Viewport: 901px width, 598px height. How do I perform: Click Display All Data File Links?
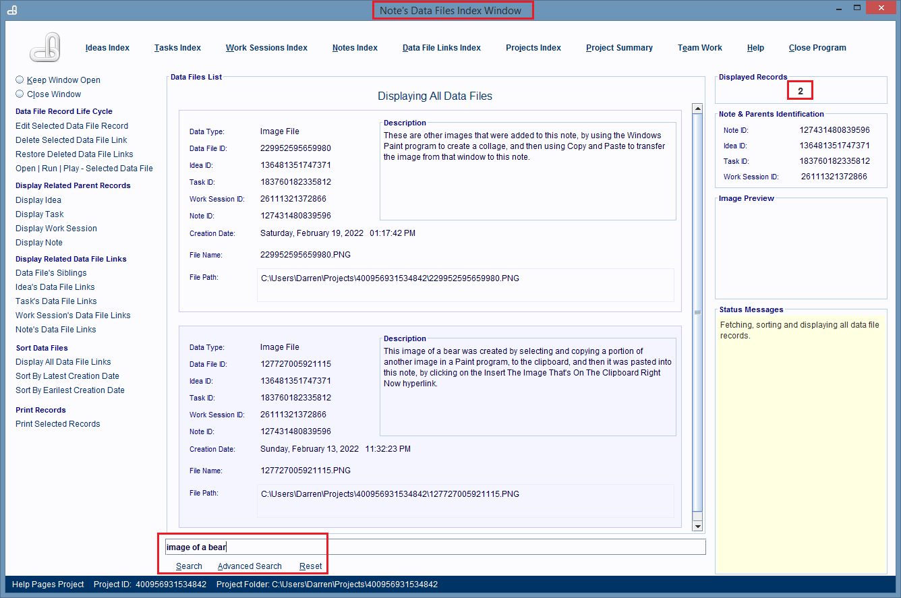(63, 362)
